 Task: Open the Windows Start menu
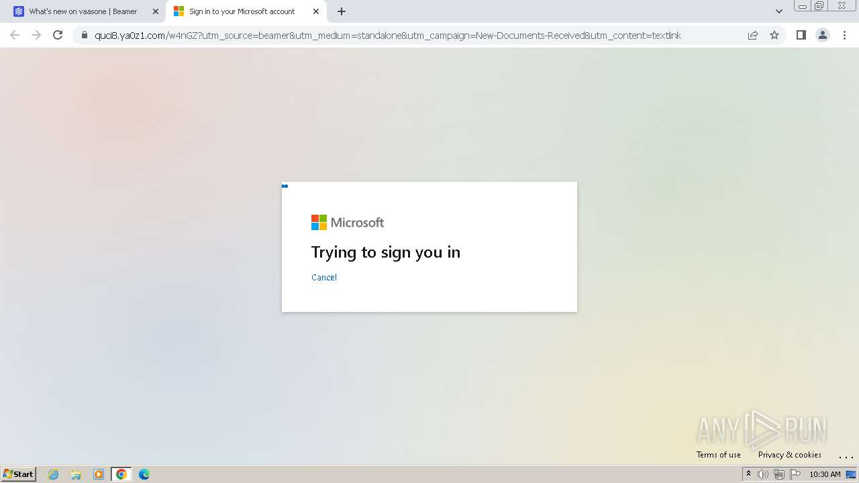pyautogui.click(x=19, y=474)
